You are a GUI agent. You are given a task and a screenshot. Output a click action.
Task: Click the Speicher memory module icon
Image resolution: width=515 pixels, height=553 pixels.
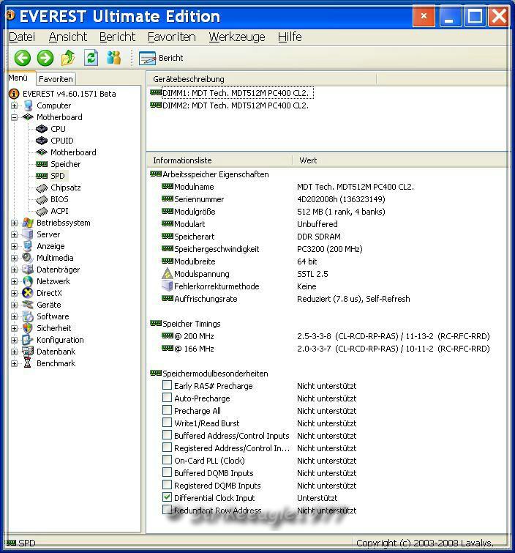coord(42,164)
